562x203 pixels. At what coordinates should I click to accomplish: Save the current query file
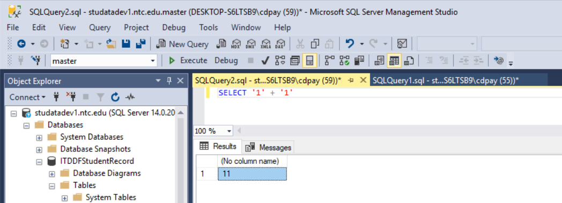click(x=126, y=44)
